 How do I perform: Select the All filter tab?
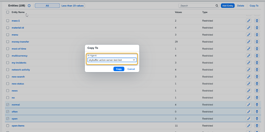[47, 6]
